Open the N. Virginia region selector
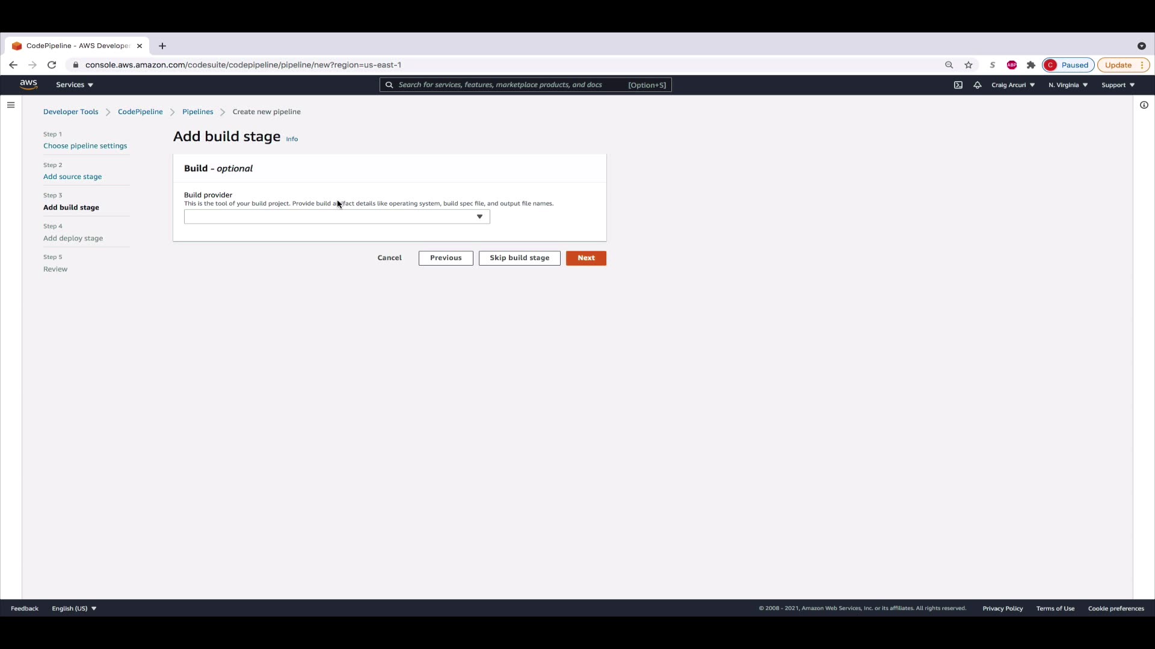This screenshot has height=649, width=1155. tap(1068, 85)
